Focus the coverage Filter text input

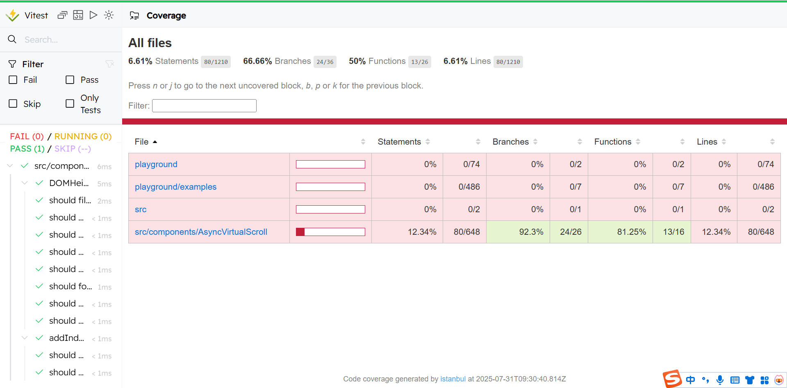[204, 106]
